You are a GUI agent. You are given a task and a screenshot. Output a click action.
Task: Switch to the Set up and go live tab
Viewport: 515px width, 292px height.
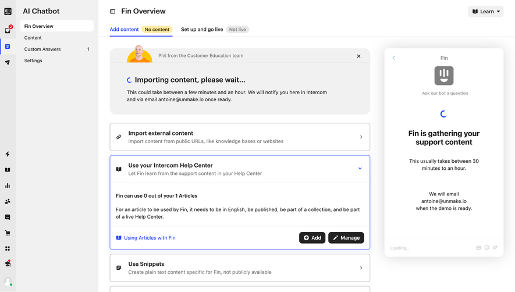click(202, 30)
